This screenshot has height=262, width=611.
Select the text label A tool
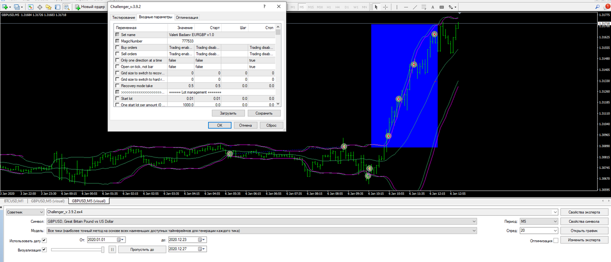point(433,7)
